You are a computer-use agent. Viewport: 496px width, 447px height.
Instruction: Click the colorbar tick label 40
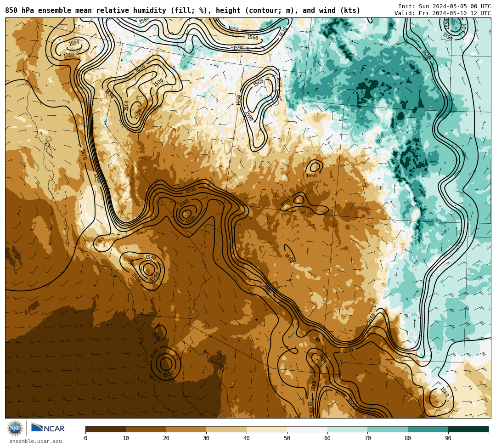point(247,438)
